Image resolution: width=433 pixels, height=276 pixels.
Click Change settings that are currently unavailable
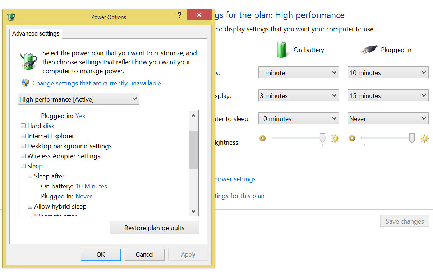[x=96, y=83]
